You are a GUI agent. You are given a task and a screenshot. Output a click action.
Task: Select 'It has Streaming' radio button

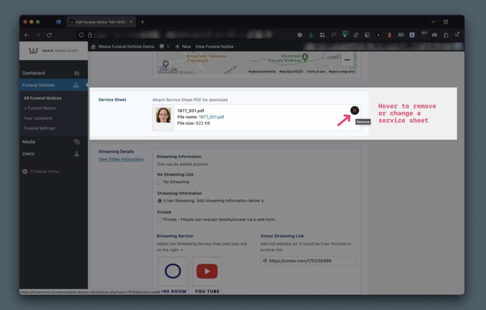(x=160, y=201)
